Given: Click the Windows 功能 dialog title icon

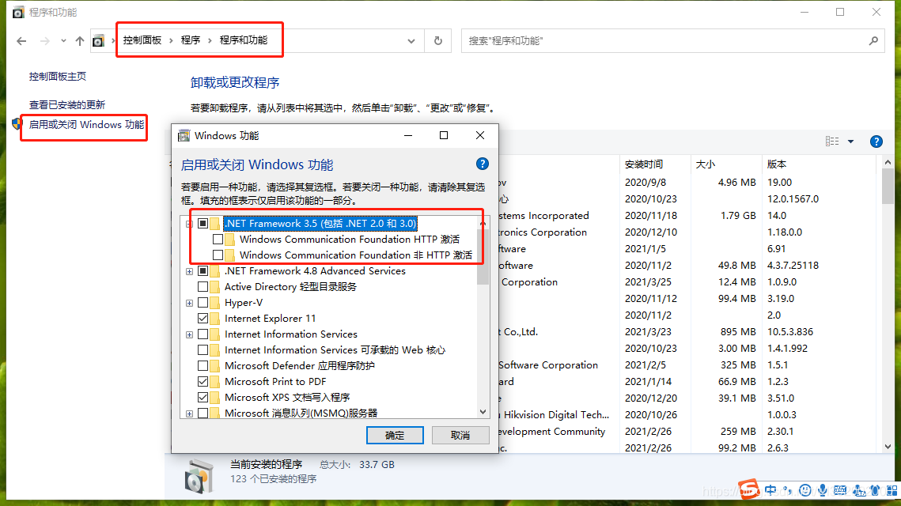Looking at the screenshot, I should pos(184,135).
